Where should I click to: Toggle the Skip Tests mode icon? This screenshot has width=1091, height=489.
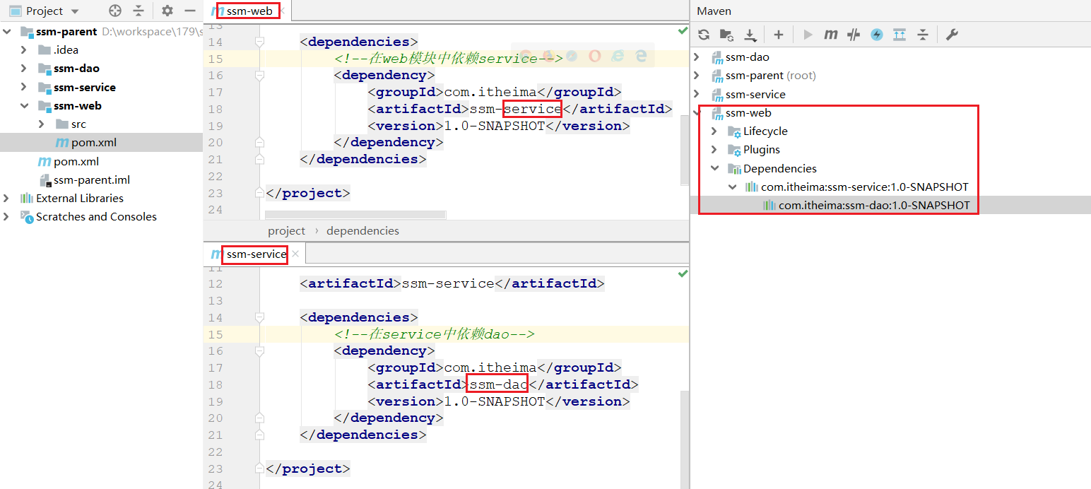click(x=854, y=35)
